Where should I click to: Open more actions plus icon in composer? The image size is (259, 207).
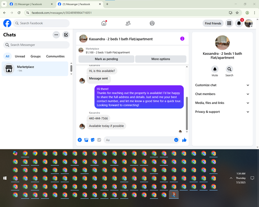coord(80,140)
